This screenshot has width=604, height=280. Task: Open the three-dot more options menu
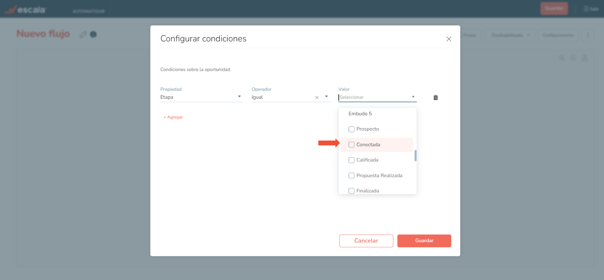(588, 35)
